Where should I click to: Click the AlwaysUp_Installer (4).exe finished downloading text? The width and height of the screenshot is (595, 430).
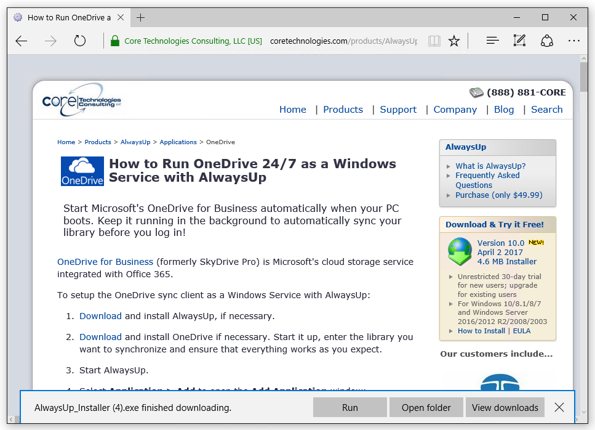point(133,408)
